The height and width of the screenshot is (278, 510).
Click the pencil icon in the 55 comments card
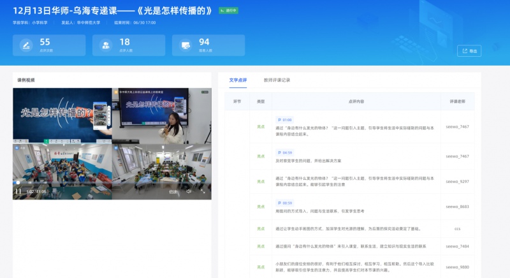pos(26,45)
